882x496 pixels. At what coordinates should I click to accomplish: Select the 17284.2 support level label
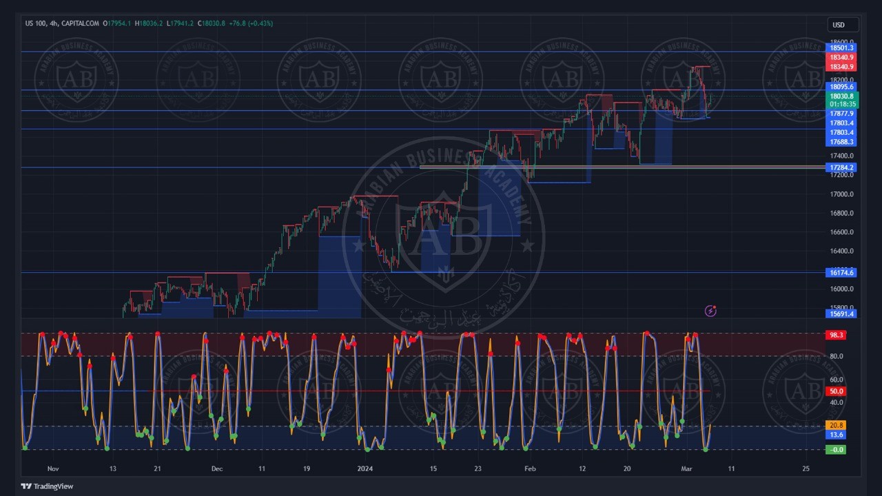pyautogui.click(x=841, y=167)
